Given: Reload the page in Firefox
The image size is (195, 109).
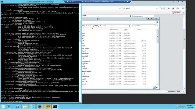Looking at the screenshot, I should (120, 8).
